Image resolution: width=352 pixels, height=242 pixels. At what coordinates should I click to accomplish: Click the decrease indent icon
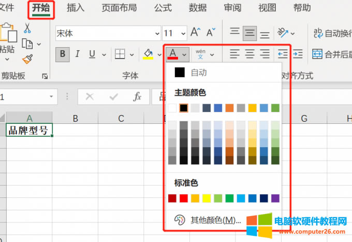pyautogui.click(x=283, y=54)
